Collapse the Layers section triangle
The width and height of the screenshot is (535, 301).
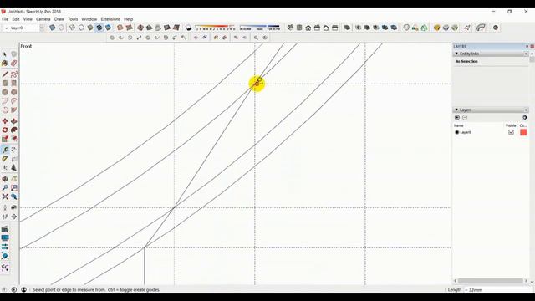pos(456,110)
